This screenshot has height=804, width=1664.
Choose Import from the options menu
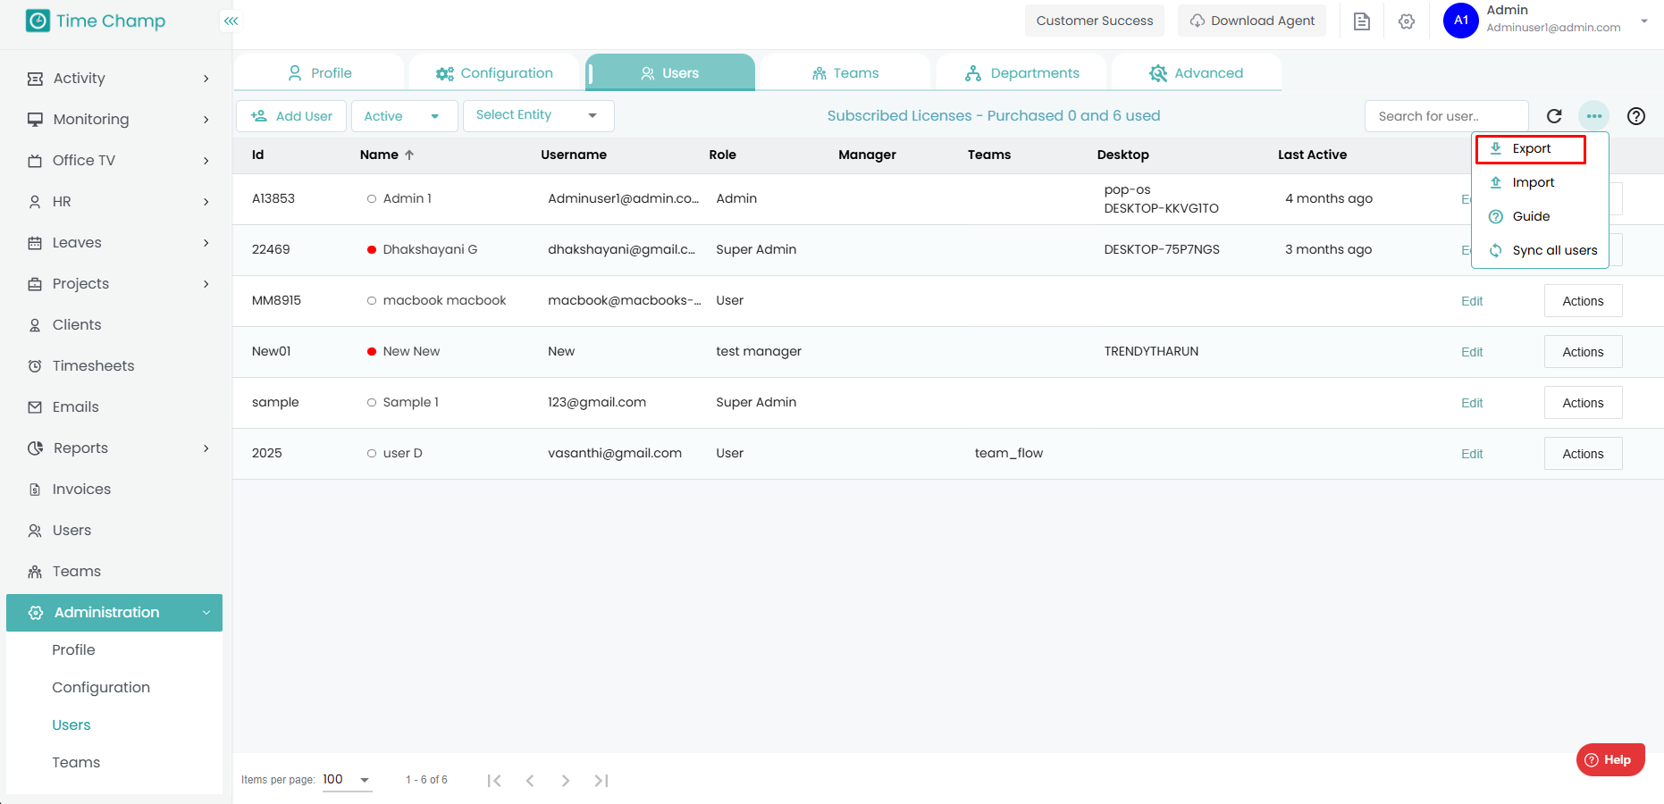coord(1541,183)
